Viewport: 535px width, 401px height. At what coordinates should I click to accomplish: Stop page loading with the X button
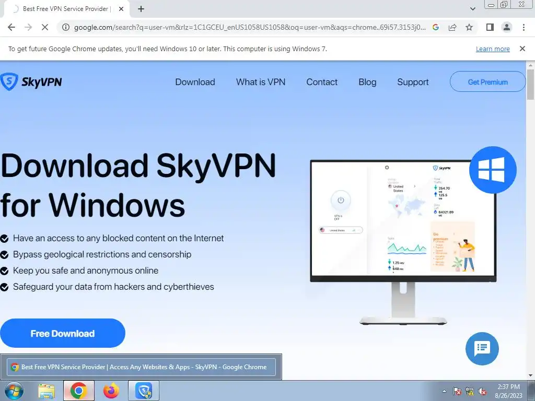point(45,27)
